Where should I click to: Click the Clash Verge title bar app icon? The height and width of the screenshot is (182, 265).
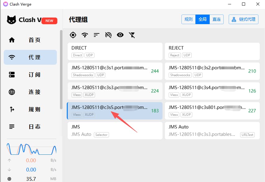(x=6, y=4)
